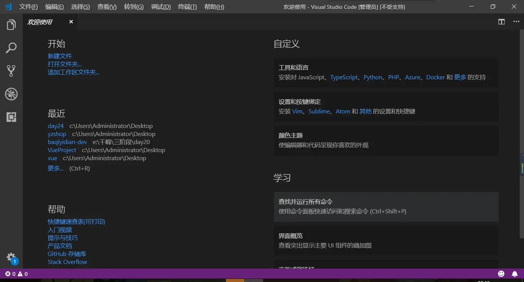The width and height of the screenshot is (524, 282).
Task: Open the notifications bell
Action: (515, 274)
